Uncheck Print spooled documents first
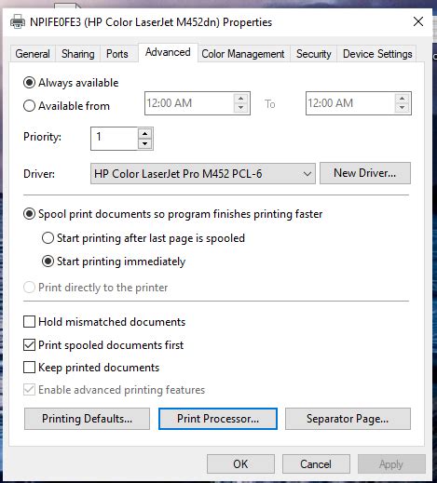 pyautogui.click(x=29, y=344)
